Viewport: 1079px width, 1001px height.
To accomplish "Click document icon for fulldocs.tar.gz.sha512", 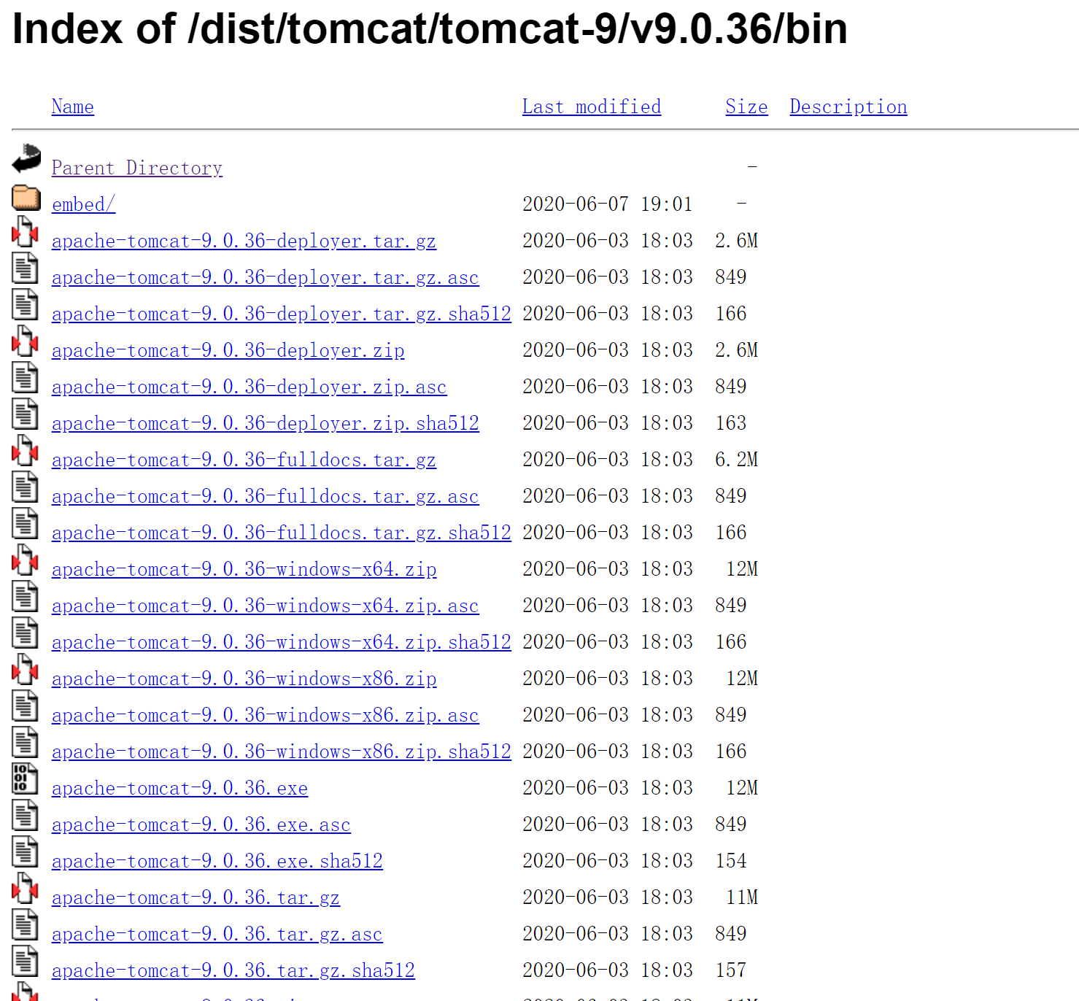I will 25,523.
